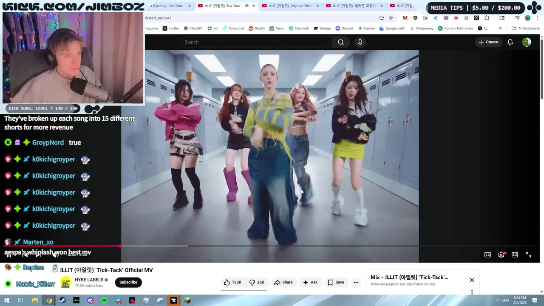Expand hidden bookmarks chevron
Screen dimensions: 544x306
(500, 28)
